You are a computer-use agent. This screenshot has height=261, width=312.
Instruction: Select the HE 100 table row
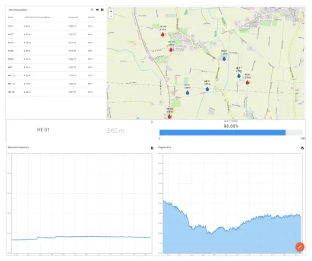[56, 92]
